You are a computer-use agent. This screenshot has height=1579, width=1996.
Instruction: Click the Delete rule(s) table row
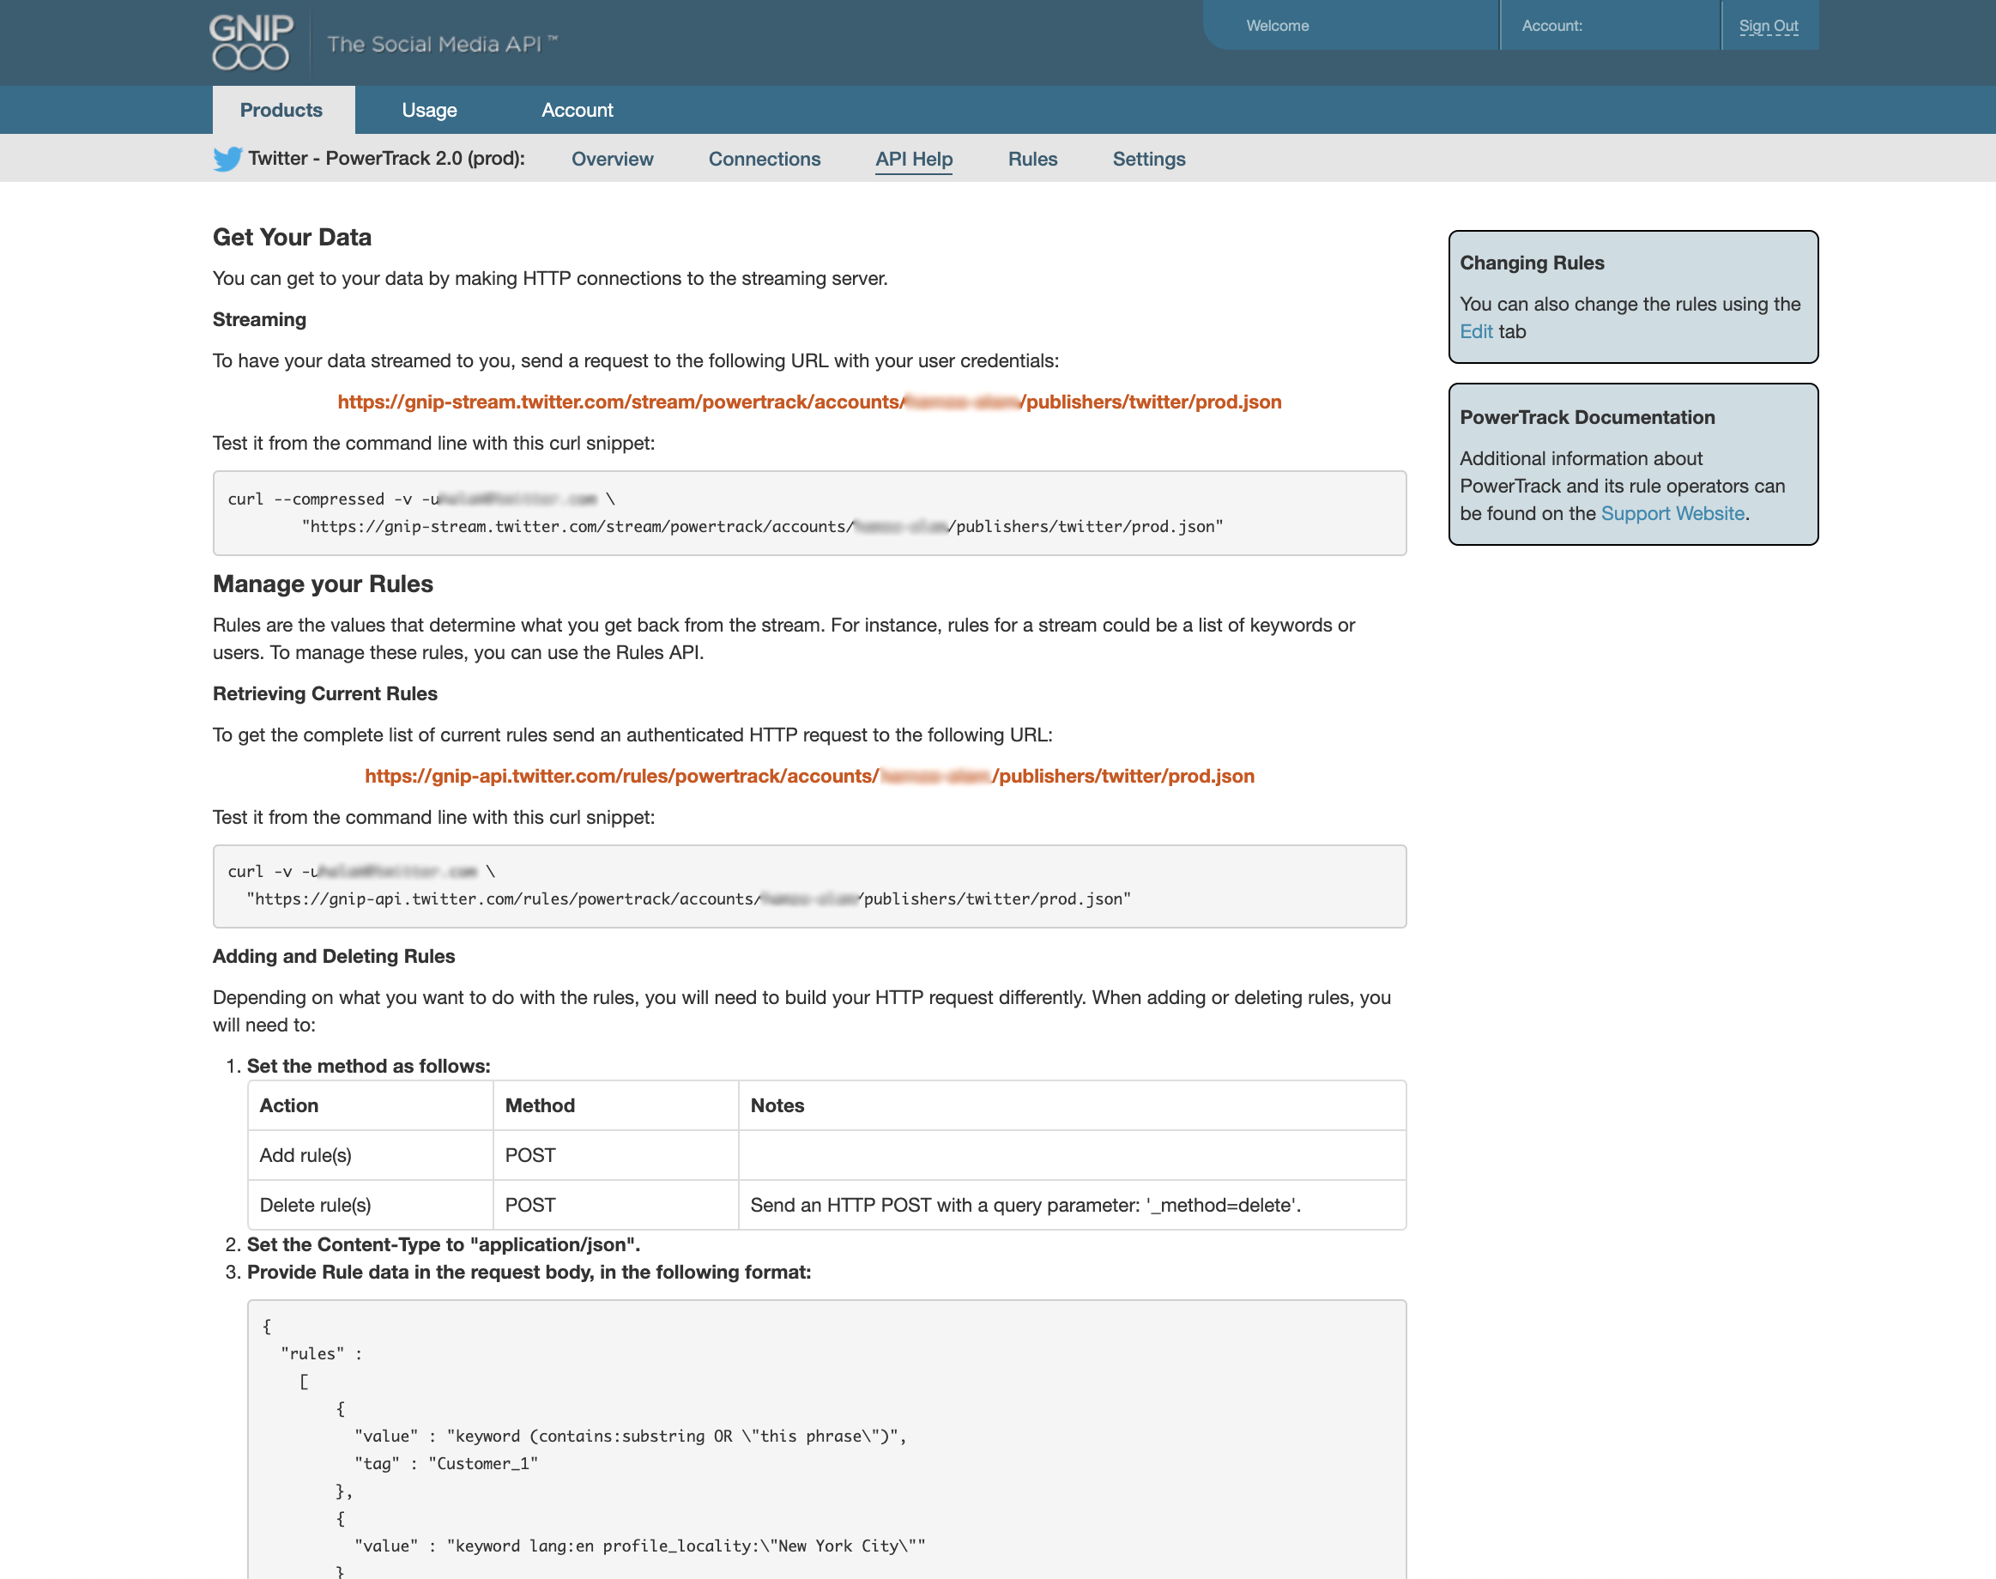826,1205
